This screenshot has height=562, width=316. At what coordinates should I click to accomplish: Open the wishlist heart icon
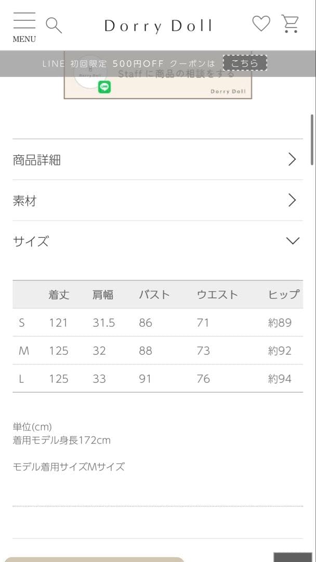click(261, 23)
